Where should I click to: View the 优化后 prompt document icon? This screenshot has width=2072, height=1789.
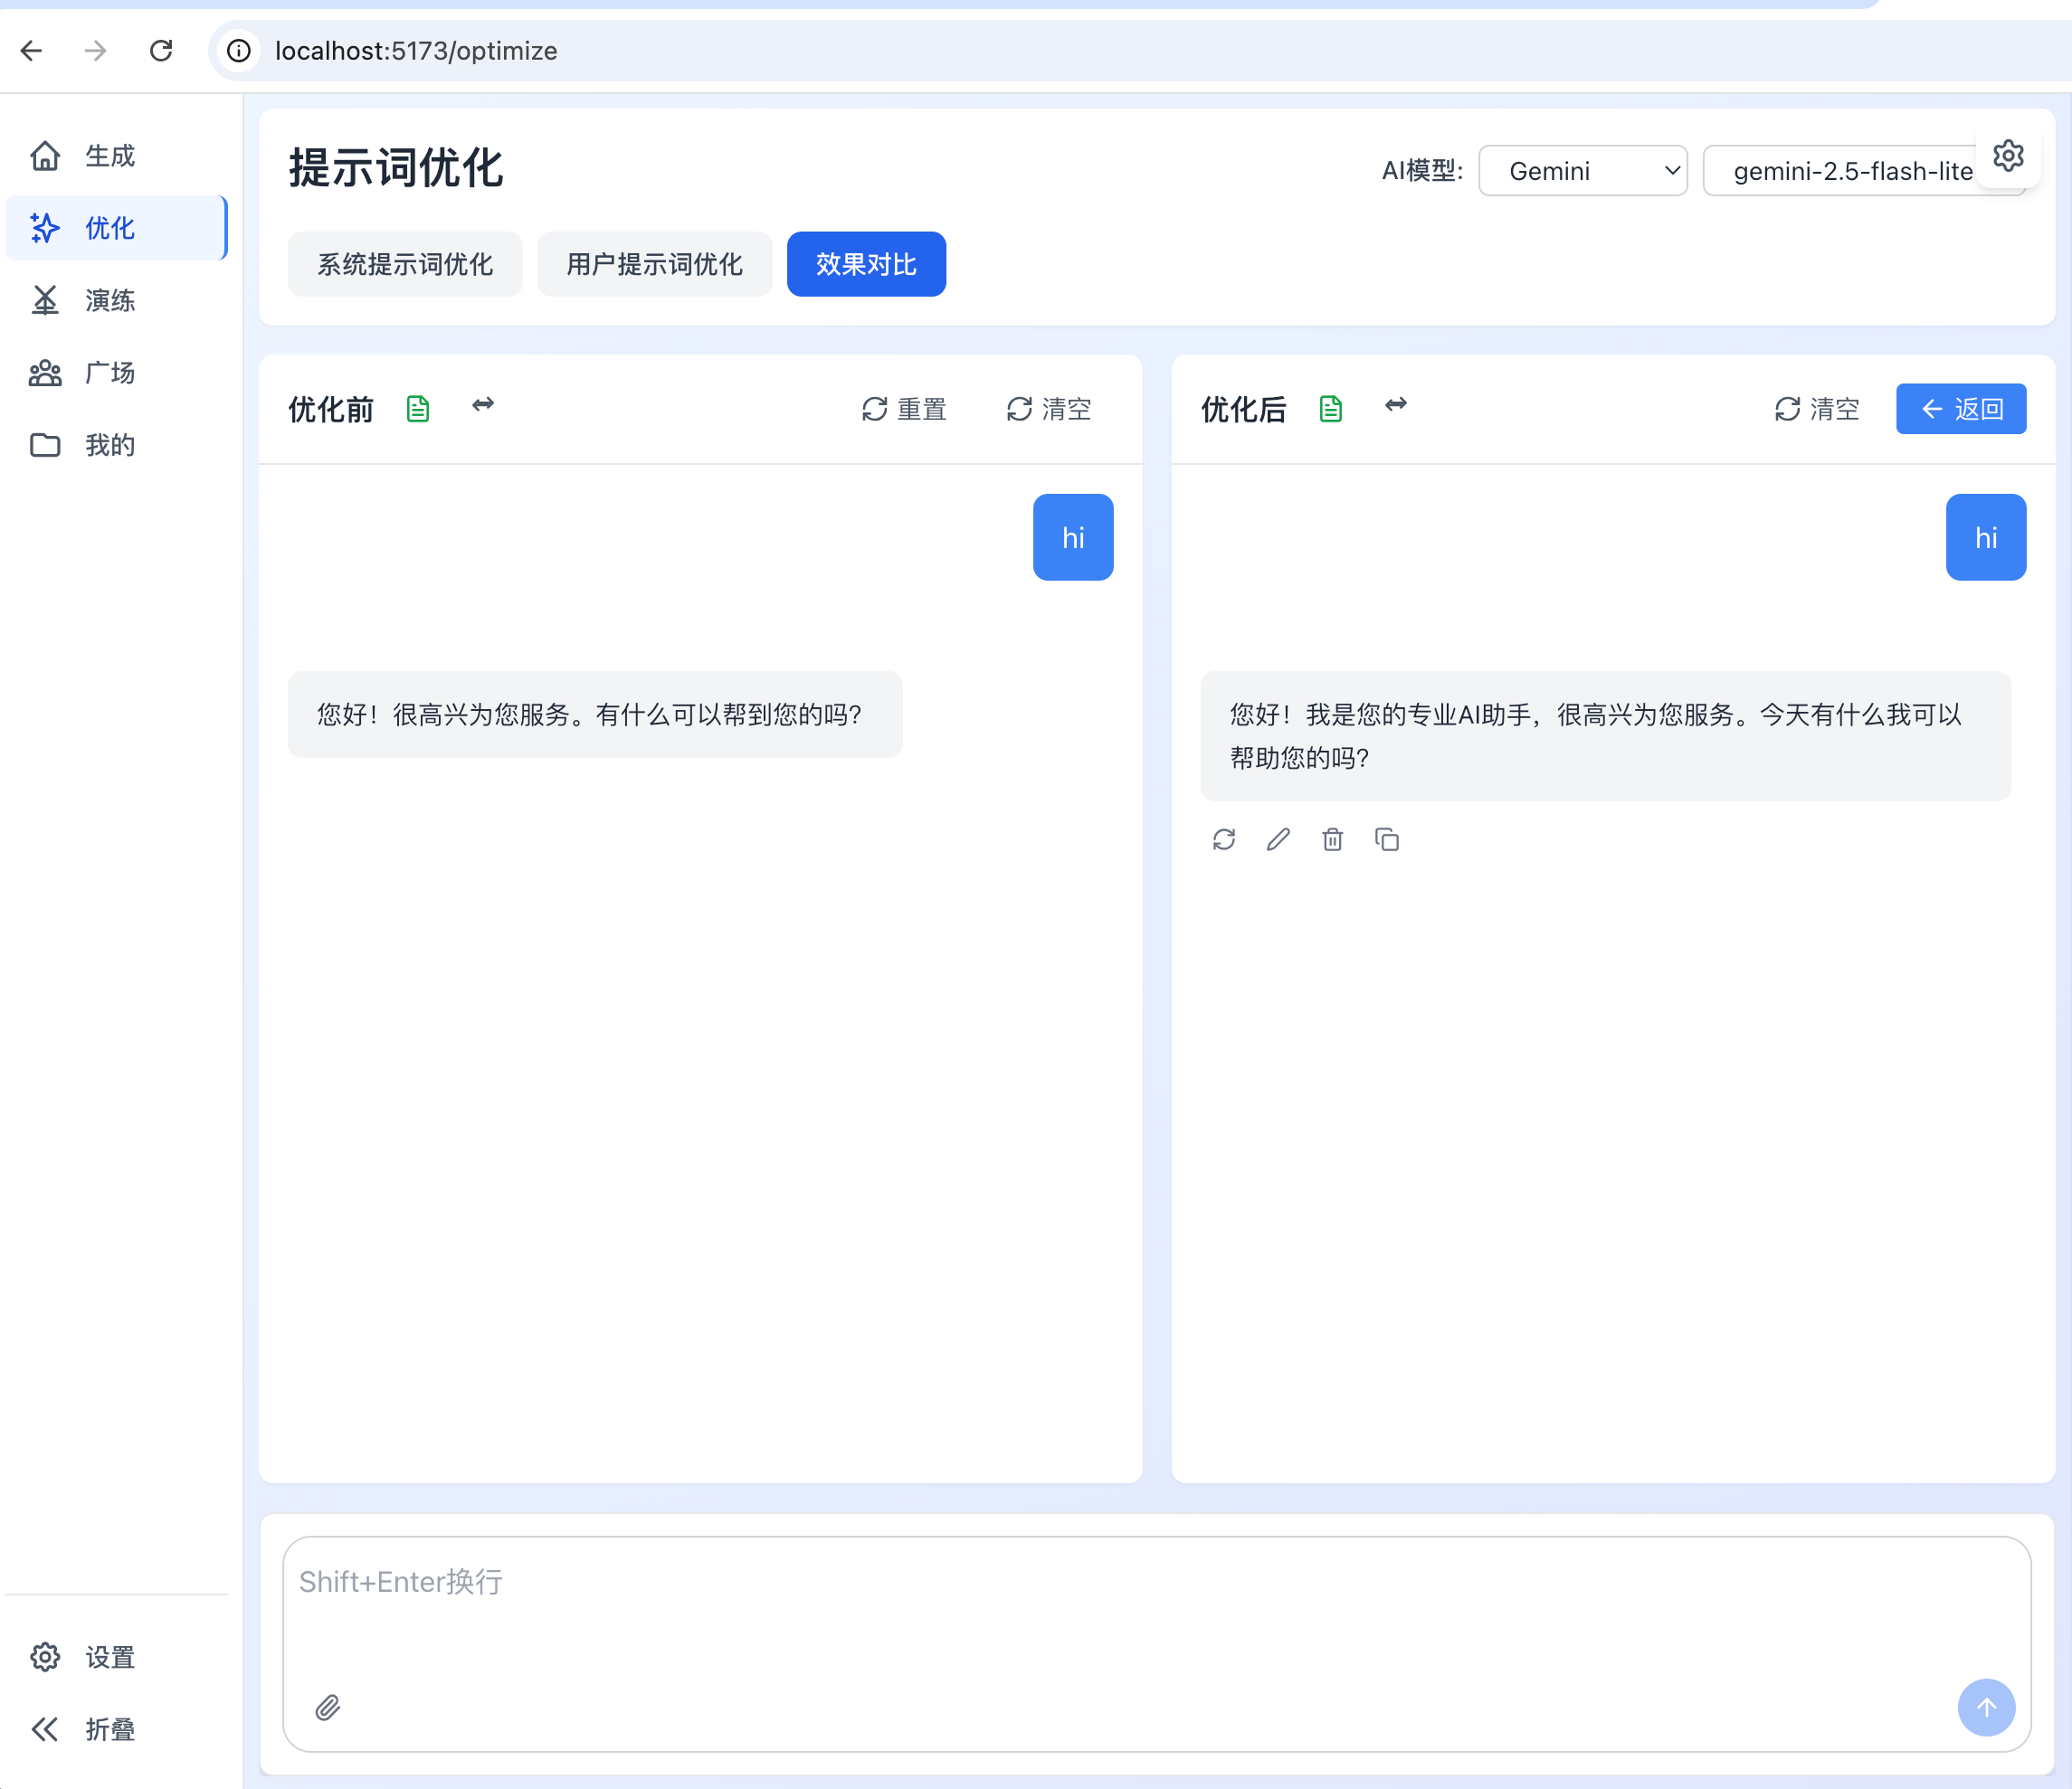[x=1331, y=409]
